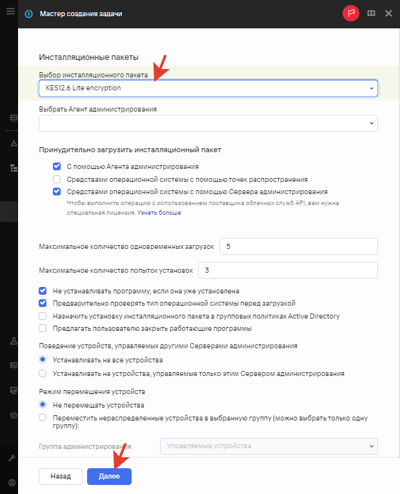
Task: Uncheck 'С помощью Агента администрирования' checkbox
Action: pyautogui.click(x=57, y=166)
